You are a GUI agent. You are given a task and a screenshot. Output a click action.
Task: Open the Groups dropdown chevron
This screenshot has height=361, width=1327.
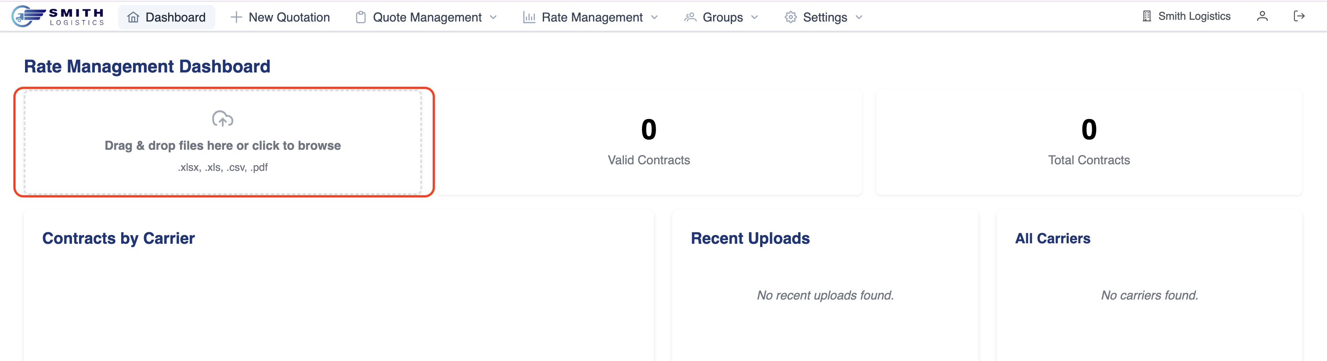tap(755, 18)
